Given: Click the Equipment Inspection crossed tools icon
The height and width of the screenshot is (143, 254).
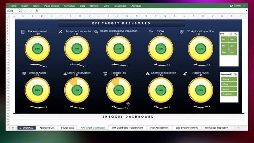Looking at the screenshot, I should click(60, 32).
